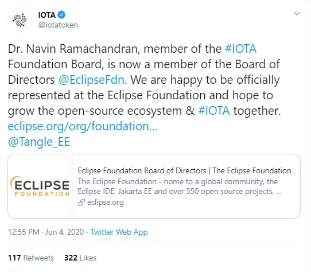Screen dimensions: 311x272
Task: Open the @Tangle_EE mention
Action: 39,142
